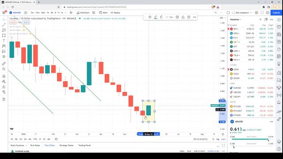The image size is (283, 159).
Task: Select the GOLD row in watchlist
Action: pyautogui.click(x=252, y=74)
